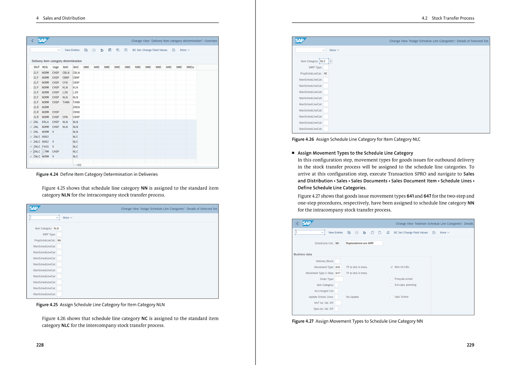This screenshot has height=365, width=511.
Task: Click horizontal scrollbar under delivery item category table
Action: pyautogui.click(x=79, y=165)
